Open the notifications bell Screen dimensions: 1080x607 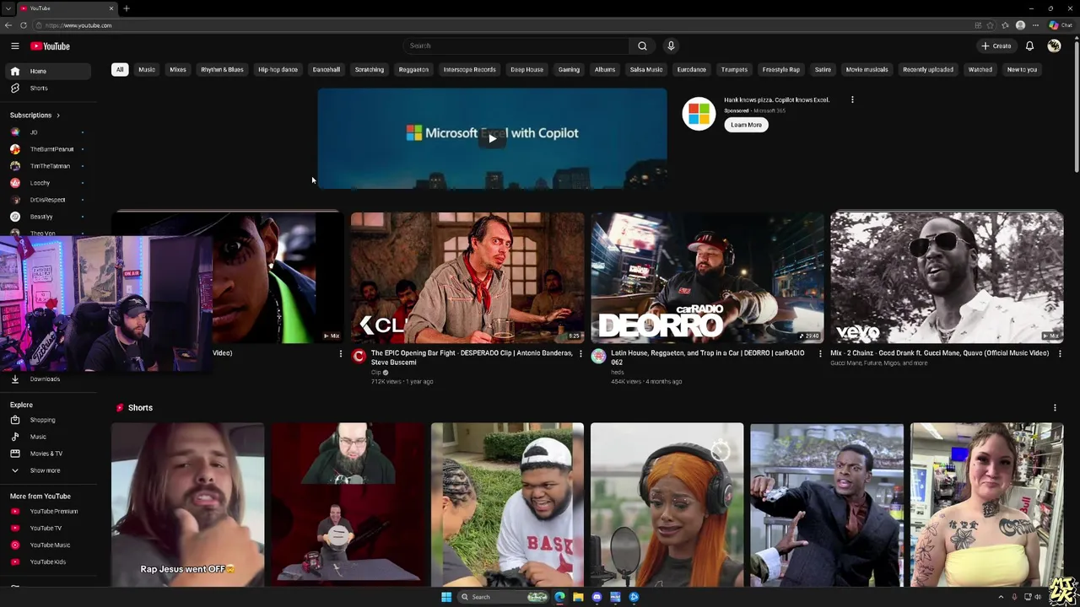[1029, 46]
